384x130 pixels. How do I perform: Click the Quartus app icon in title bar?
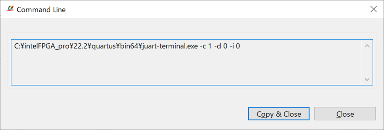pyautogui.click(x=10, y=9)
